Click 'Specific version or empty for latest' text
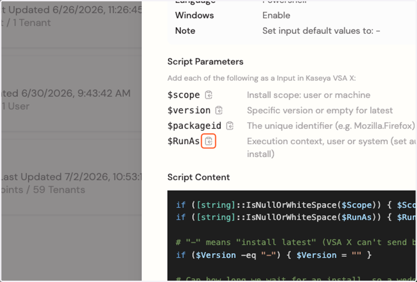Image resolution: width=417 pixels, height=282 pixels. 320,111
